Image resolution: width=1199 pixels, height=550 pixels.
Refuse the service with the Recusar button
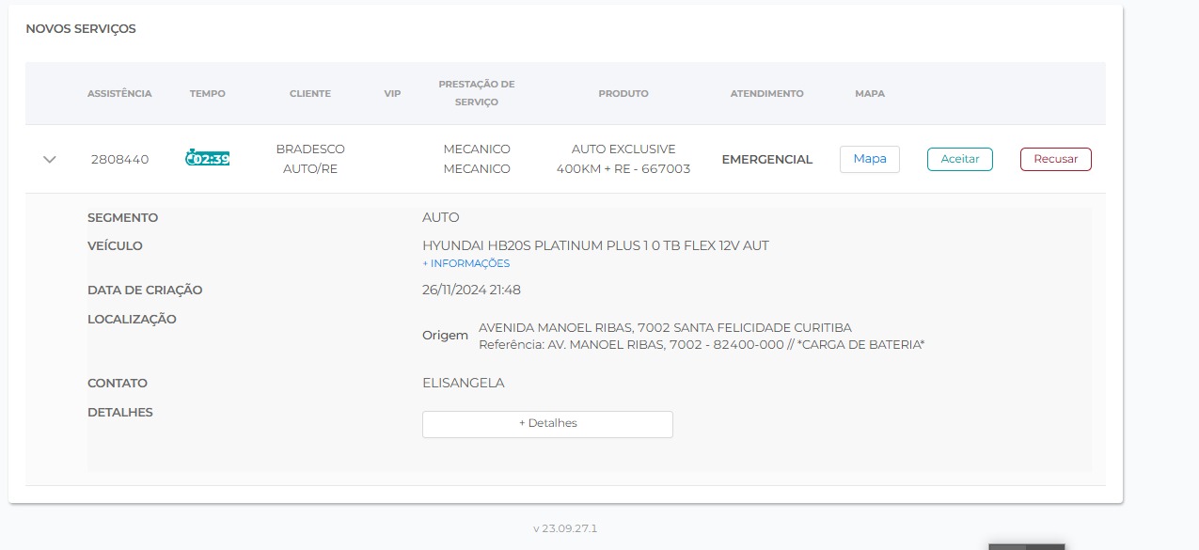(1055, 159)
